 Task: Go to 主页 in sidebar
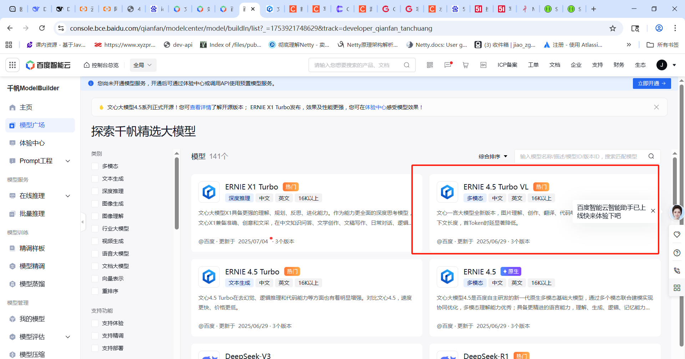(40, 107)
